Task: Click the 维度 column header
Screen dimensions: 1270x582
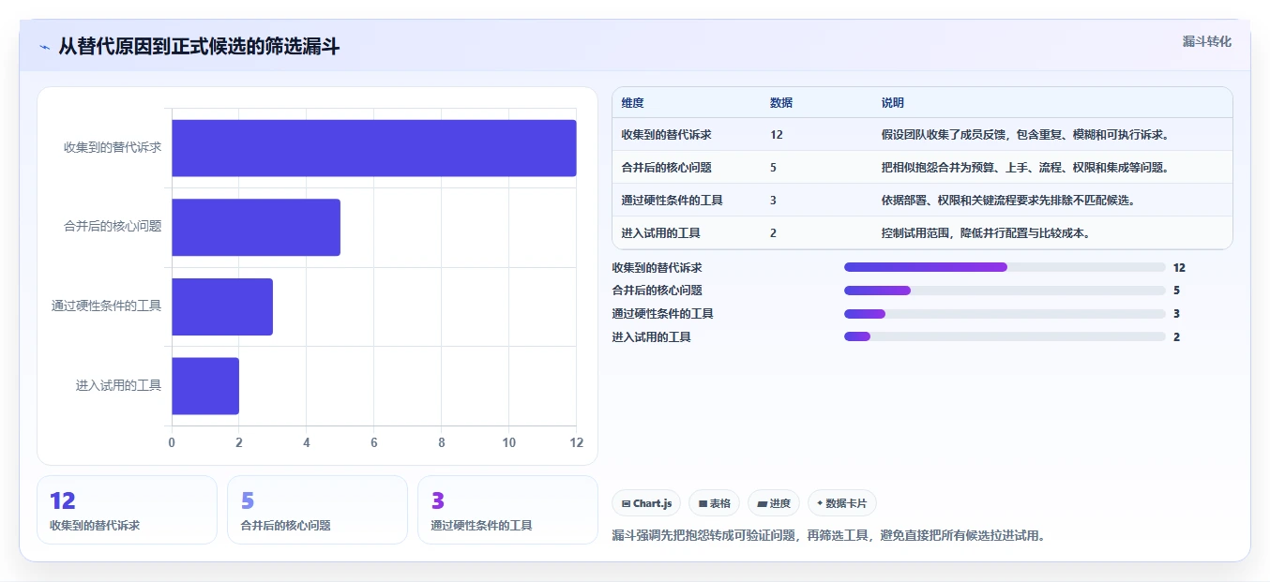Action: click(633, 103)
